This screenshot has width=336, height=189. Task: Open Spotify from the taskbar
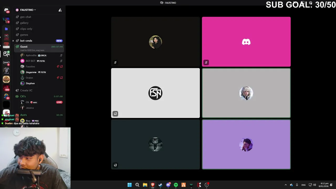coord(176,185)
